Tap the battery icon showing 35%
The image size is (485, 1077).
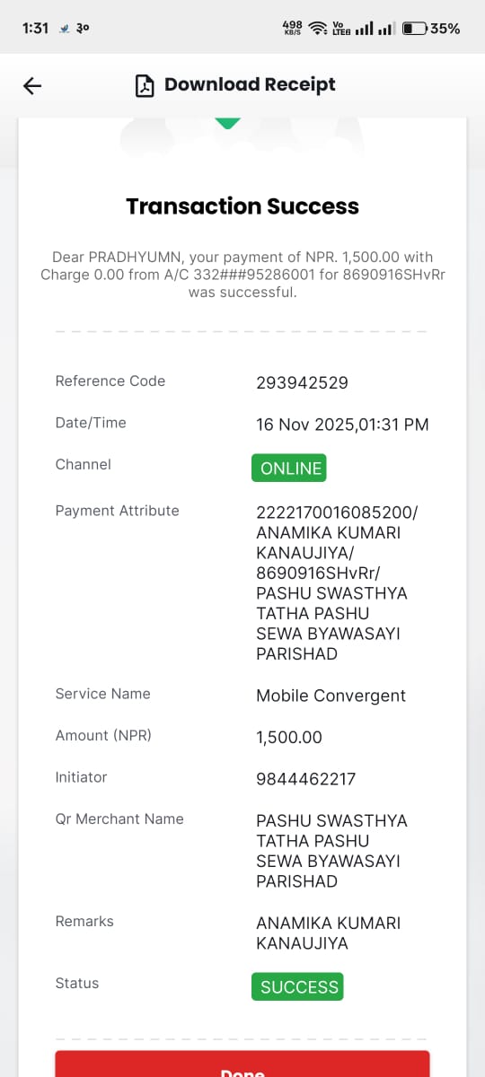point(414,28)
